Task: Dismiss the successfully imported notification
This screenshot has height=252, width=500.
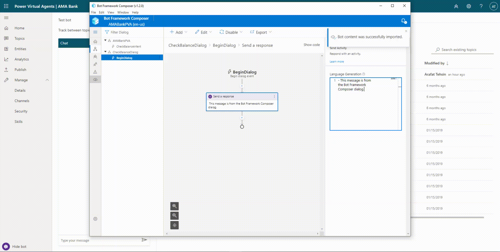Action: point(406,31)
